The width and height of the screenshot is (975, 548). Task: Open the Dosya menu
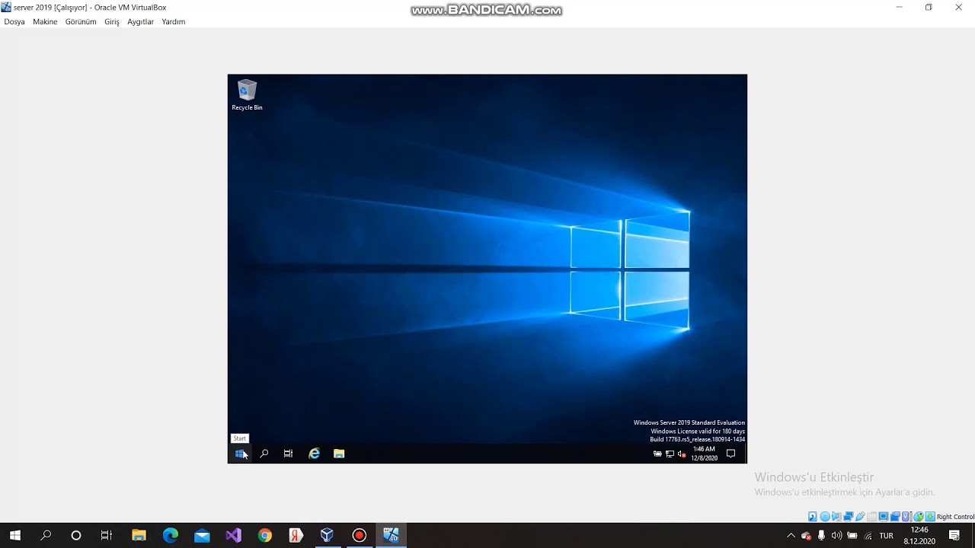[x=14, y=22]
